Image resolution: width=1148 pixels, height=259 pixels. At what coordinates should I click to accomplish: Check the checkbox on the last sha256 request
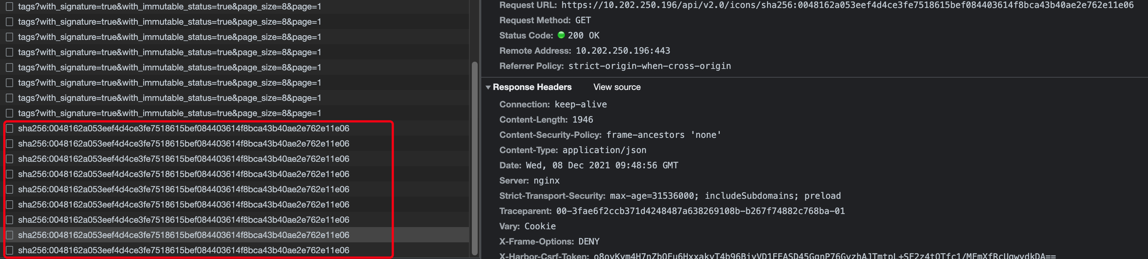(9, 250)
